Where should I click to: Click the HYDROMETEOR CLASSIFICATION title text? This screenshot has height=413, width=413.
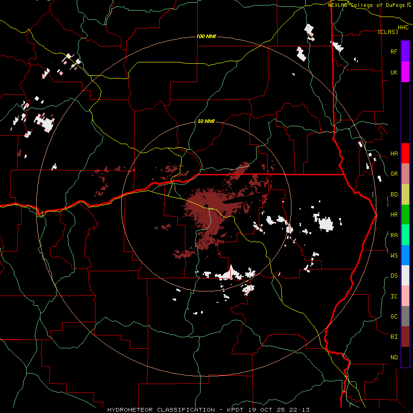click(x=161, y=410)
